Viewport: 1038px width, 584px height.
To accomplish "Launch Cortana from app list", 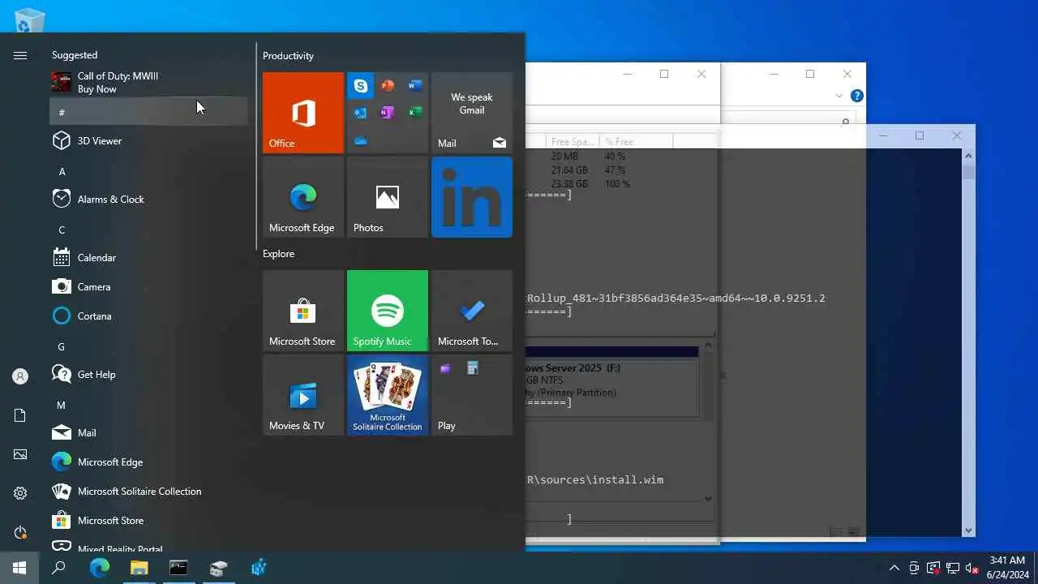I will tap(149, 316).
